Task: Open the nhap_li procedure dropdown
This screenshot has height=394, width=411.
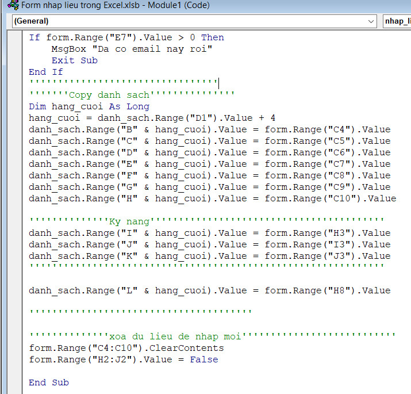Action: (397, 21)
